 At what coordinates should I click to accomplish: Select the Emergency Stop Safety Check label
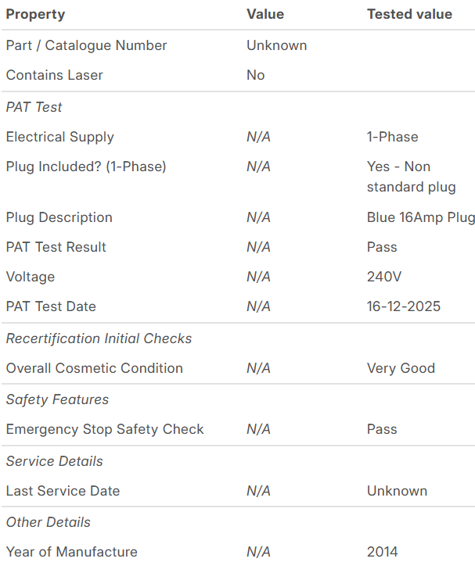(x=105, y=429)
